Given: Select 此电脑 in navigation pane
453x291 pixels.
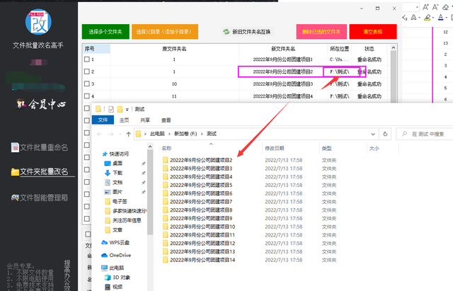Looking at the screenshot, I should click(113, 268).
